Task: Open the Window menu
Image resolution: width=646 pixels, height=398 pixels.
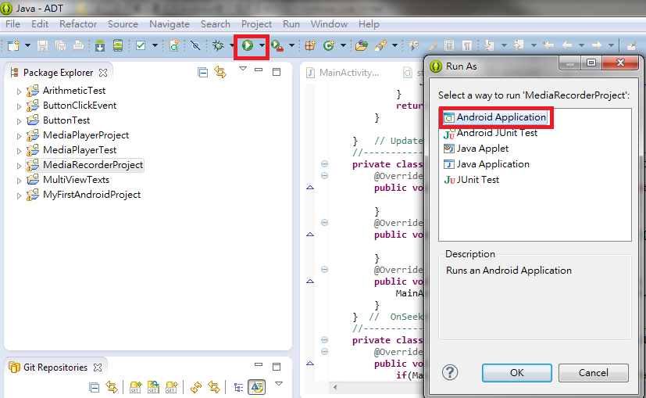Action: [x=329, y=24]
